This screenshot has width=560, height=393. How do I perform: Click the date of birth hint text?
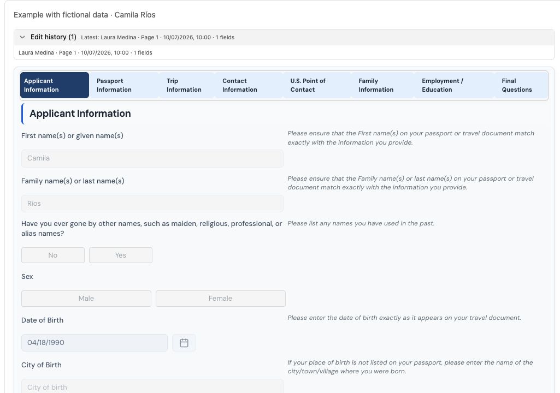(x=404, y=318)
